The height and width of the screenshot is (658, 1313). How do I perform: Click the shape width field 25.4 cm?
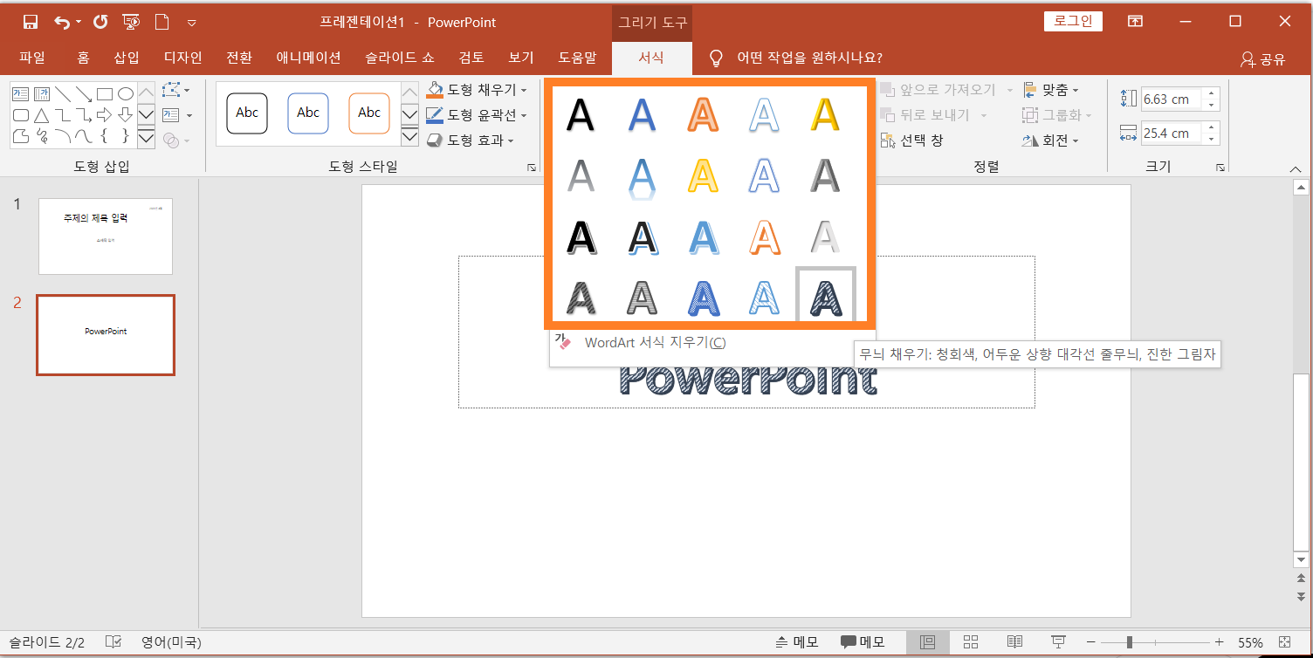pyautogui.click(x=1172, y=134)
